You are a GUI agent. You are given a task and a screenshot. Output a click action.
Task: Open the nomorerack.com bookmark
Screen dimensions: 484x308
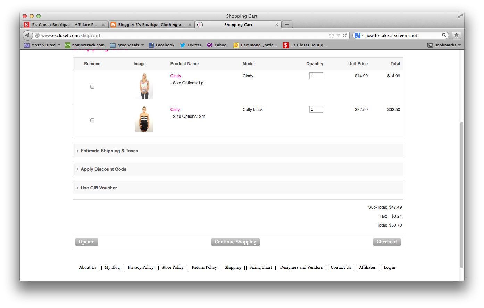[85, 45]
